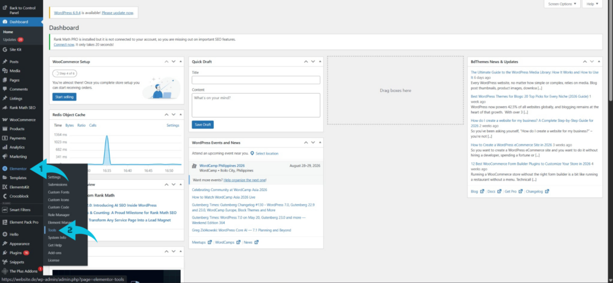Viewport: 613px width, 283px height.
Task: Switch Redis chart to Calls tab
Action: pyautogui.click(x=93, y=125)
